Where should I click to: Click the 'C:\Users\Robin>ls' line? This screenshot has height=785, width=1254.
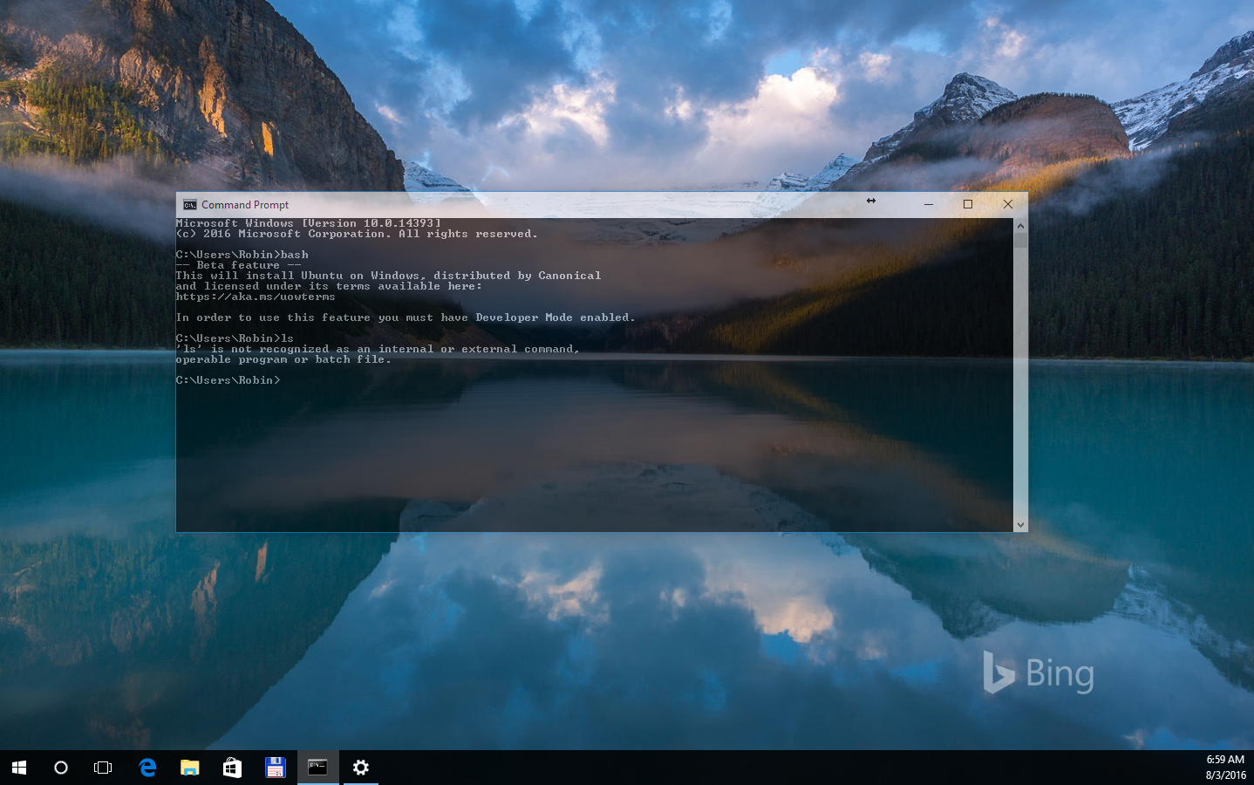tap(235, 338)
